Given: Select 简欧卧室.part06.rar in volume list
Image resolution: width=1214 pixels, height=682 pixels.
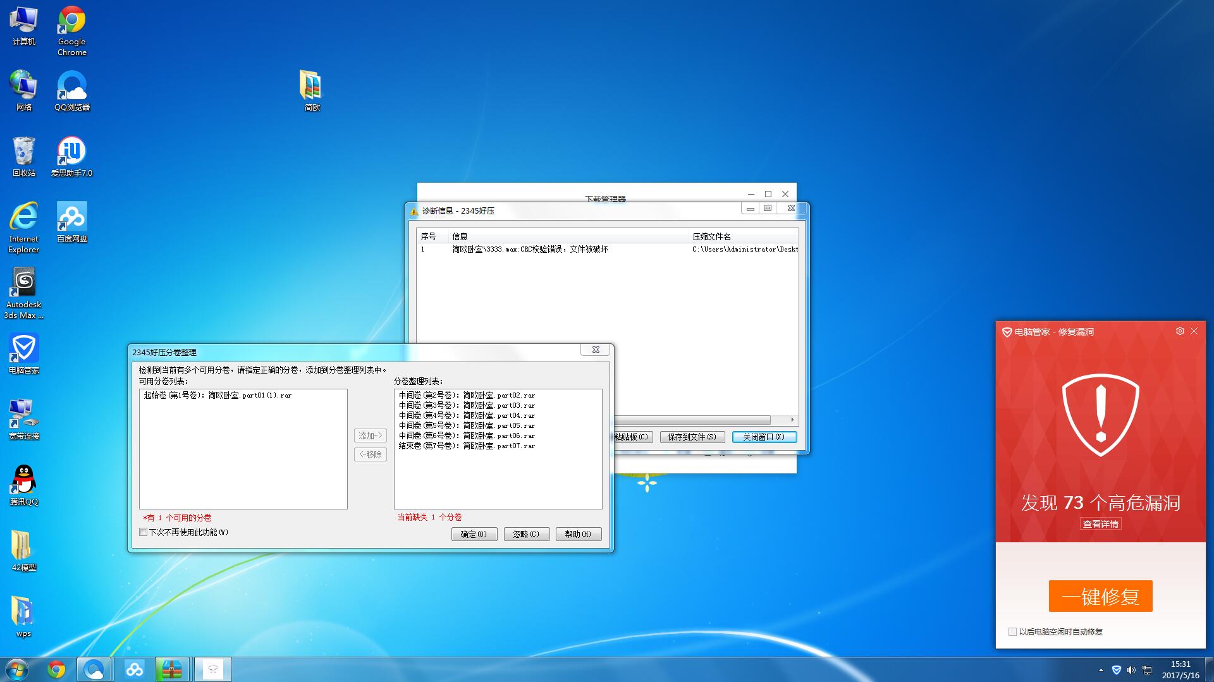Looking at the screenshot, I should point(467,435).
